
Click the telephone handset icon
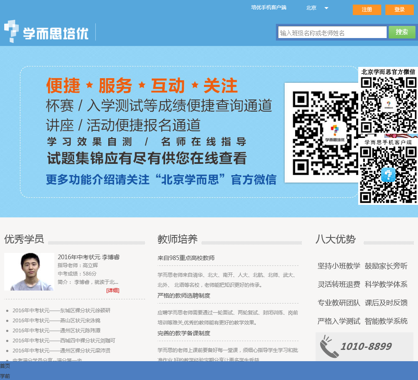point(329,346)
